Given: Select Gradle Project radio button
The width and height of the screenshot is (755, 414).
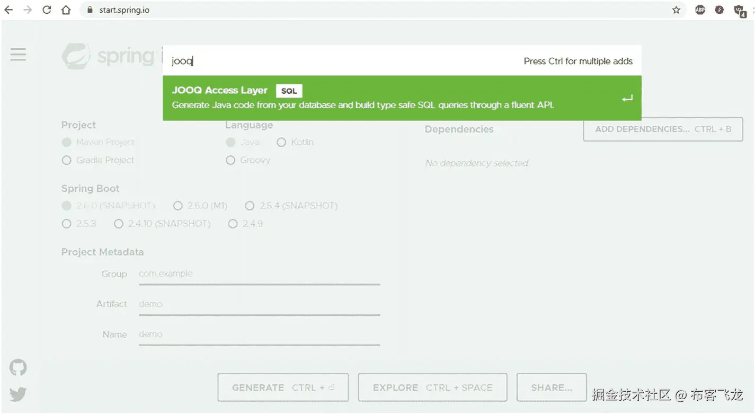Looking at the screenshot, I should 66,160.
